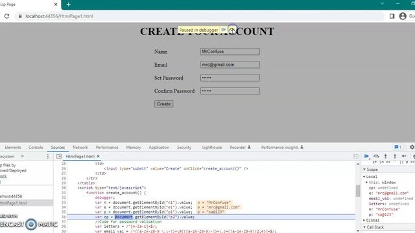Click the Confirm Password field
415x233 pixels.
pyautogui.click(x=230, y=91)
